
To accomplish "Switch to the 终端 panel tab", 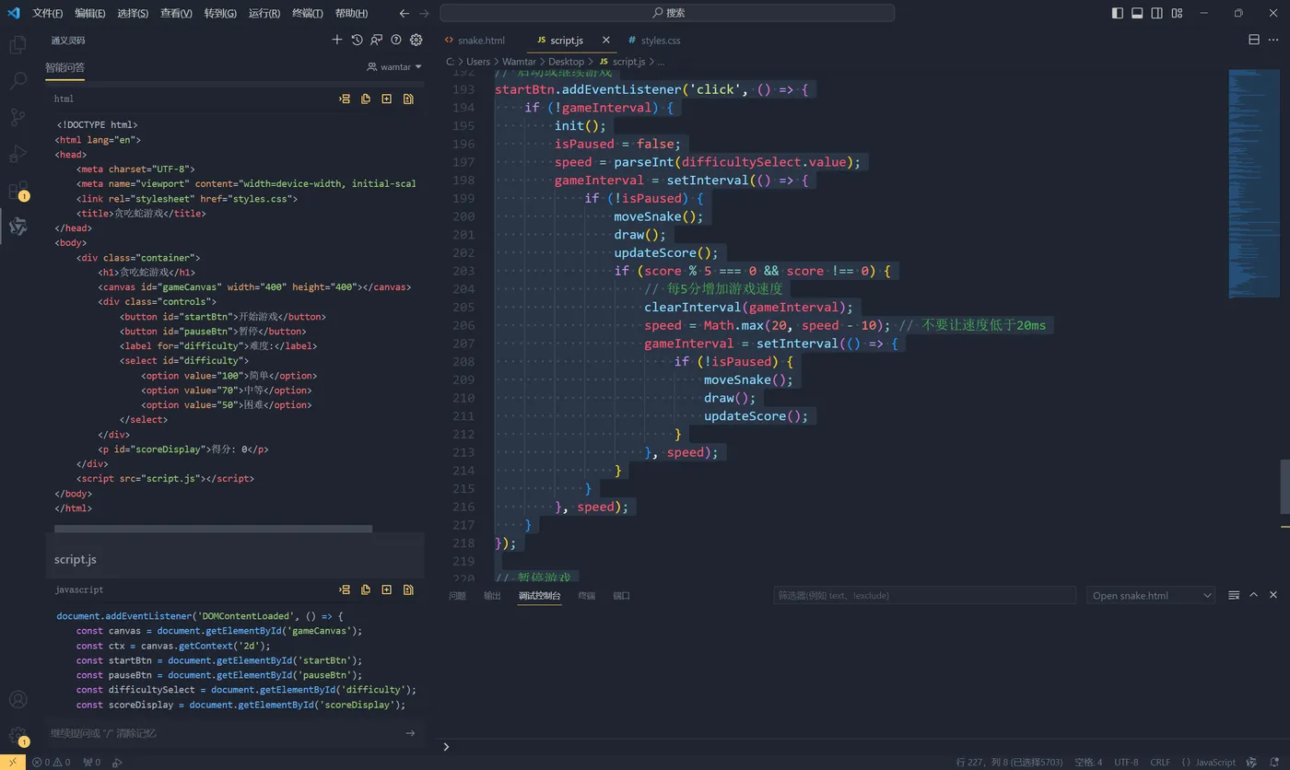I will 586,595.
